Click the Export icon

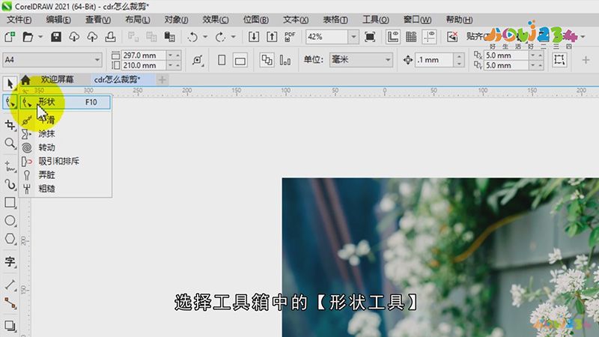pyautogui.click(x=272, y=37)
